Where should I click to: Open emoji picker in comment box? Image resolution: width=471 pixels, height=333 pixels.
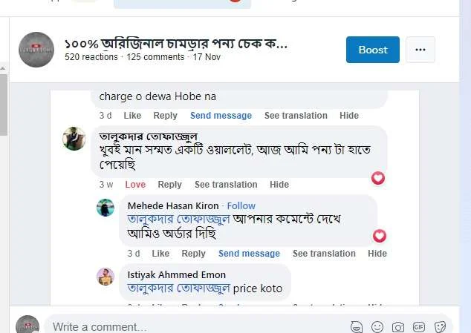[x=377, y=327]
